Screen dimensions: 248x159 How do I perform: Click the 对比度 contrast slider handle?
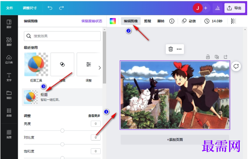[63, 144]
